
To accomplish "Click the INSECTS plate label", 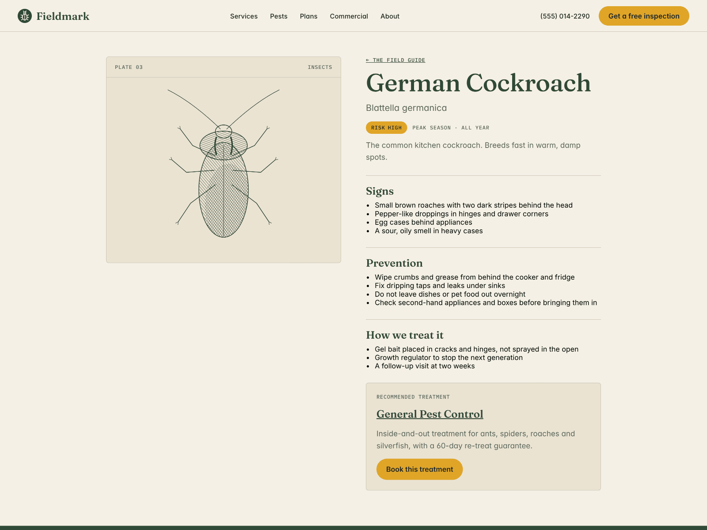I will (x=320, y=67).
